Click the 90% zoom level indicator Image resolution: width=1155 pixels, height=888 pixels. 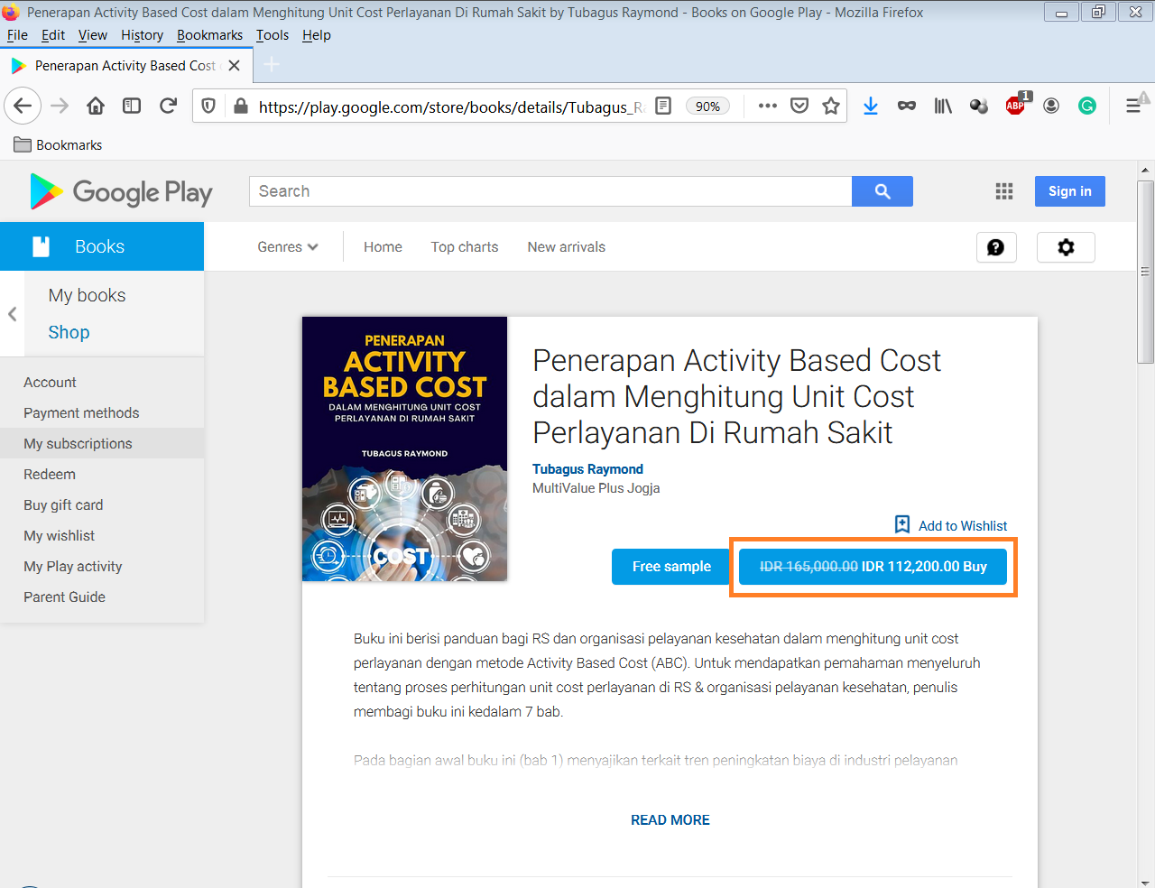(x=707, y=106)
